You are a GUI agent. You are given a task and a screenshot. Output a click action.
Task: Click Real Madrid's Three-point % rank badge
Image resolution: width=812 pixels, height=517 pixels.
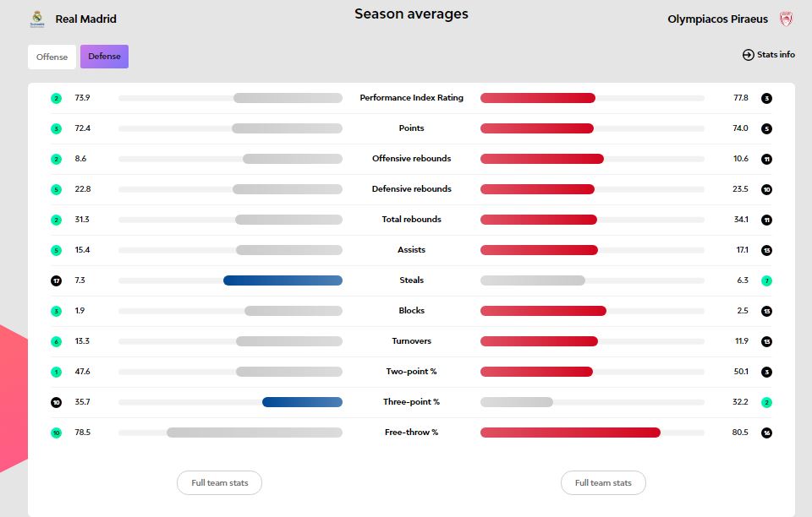(x=56, y=402)
